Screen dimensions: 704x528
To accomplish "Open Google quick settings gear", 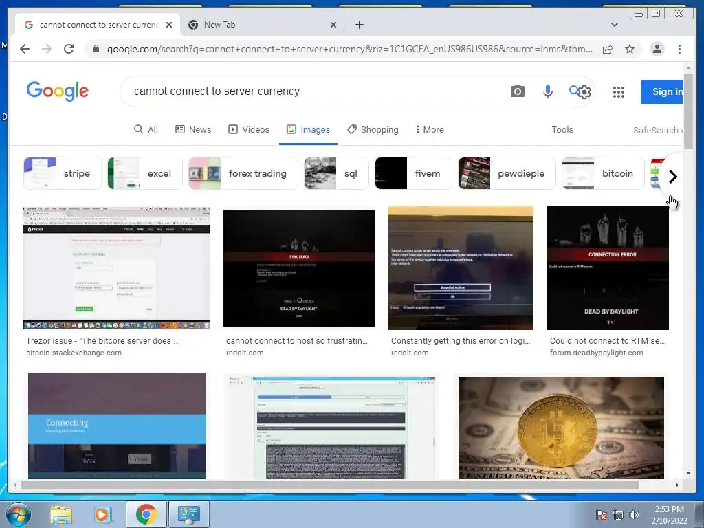I will pyautogui.click(x=584, y=93).
